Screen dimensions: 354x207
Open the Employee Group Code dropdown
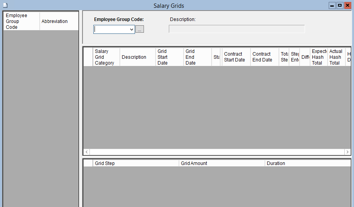click(x=131, y=30)
